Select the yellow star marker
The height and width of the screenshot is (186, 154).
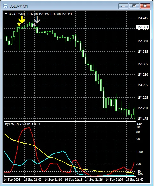[19, 24]
